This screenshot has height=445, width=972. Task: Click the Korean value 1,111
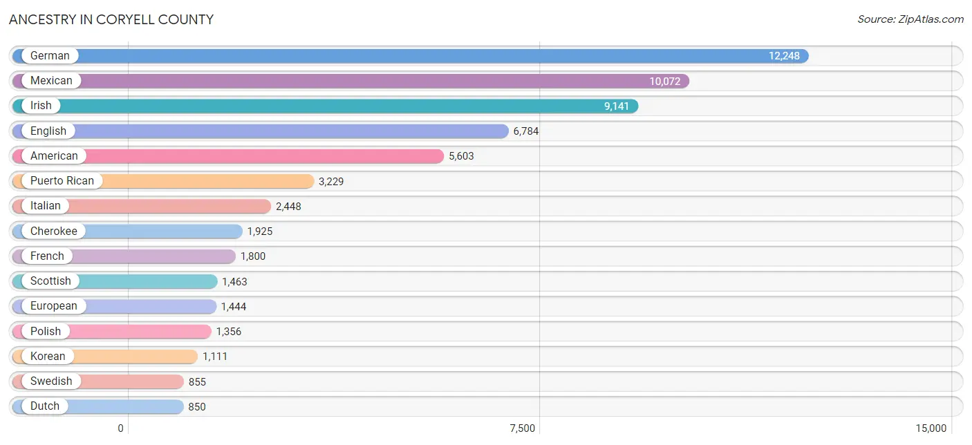tap(215, 357)
